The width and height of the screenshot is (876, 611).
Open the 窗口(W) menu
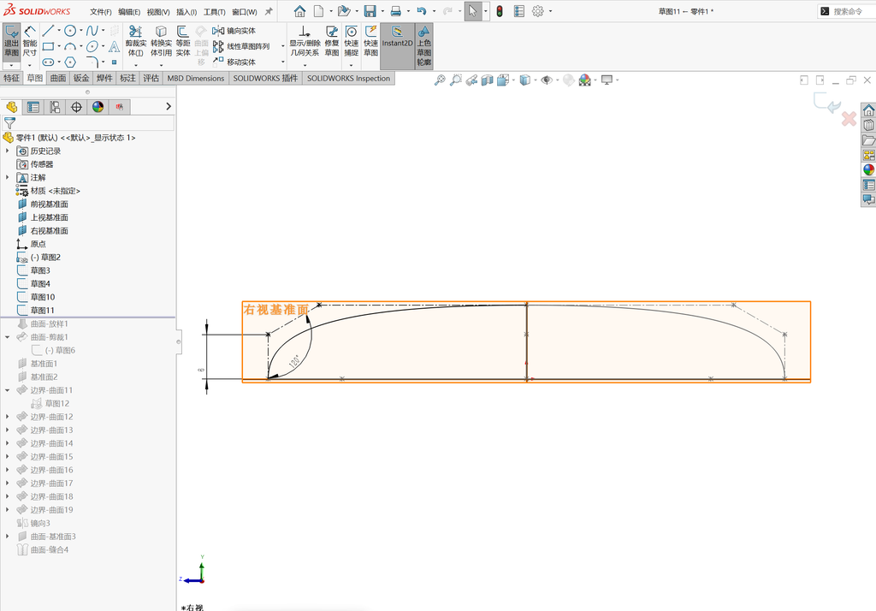pyautogui.click(x=244, y=12)
